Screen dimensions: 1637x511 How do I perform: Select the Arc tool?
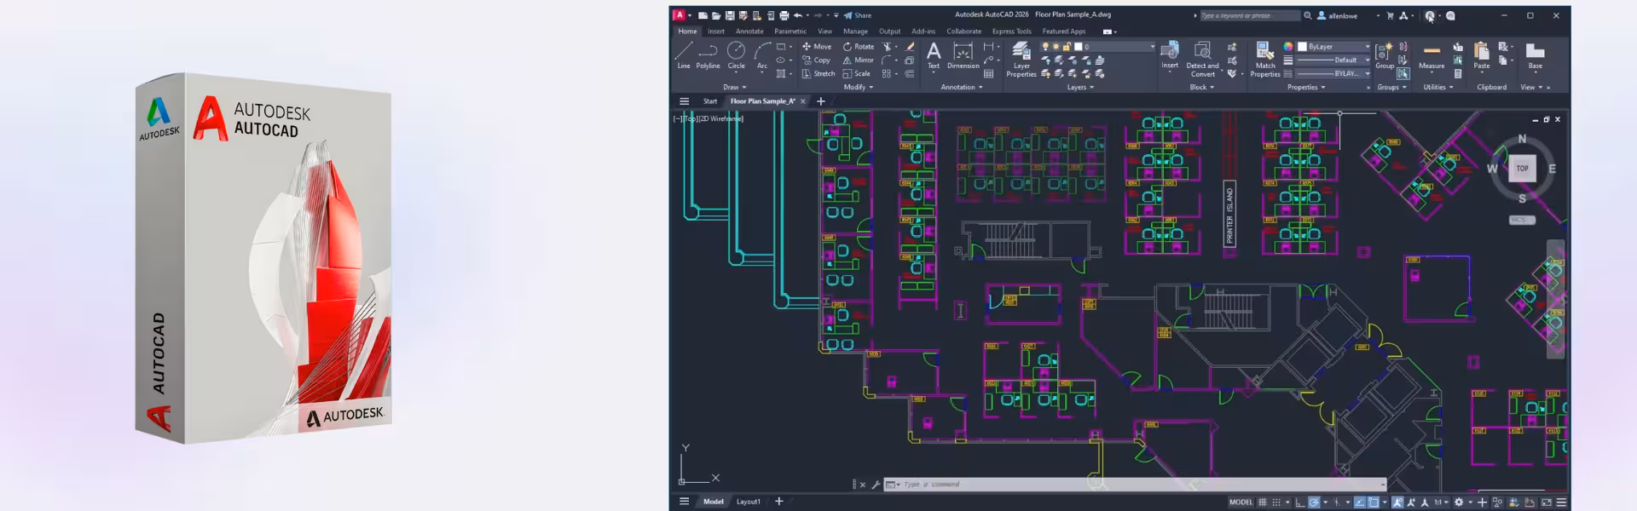coord(762,55)
